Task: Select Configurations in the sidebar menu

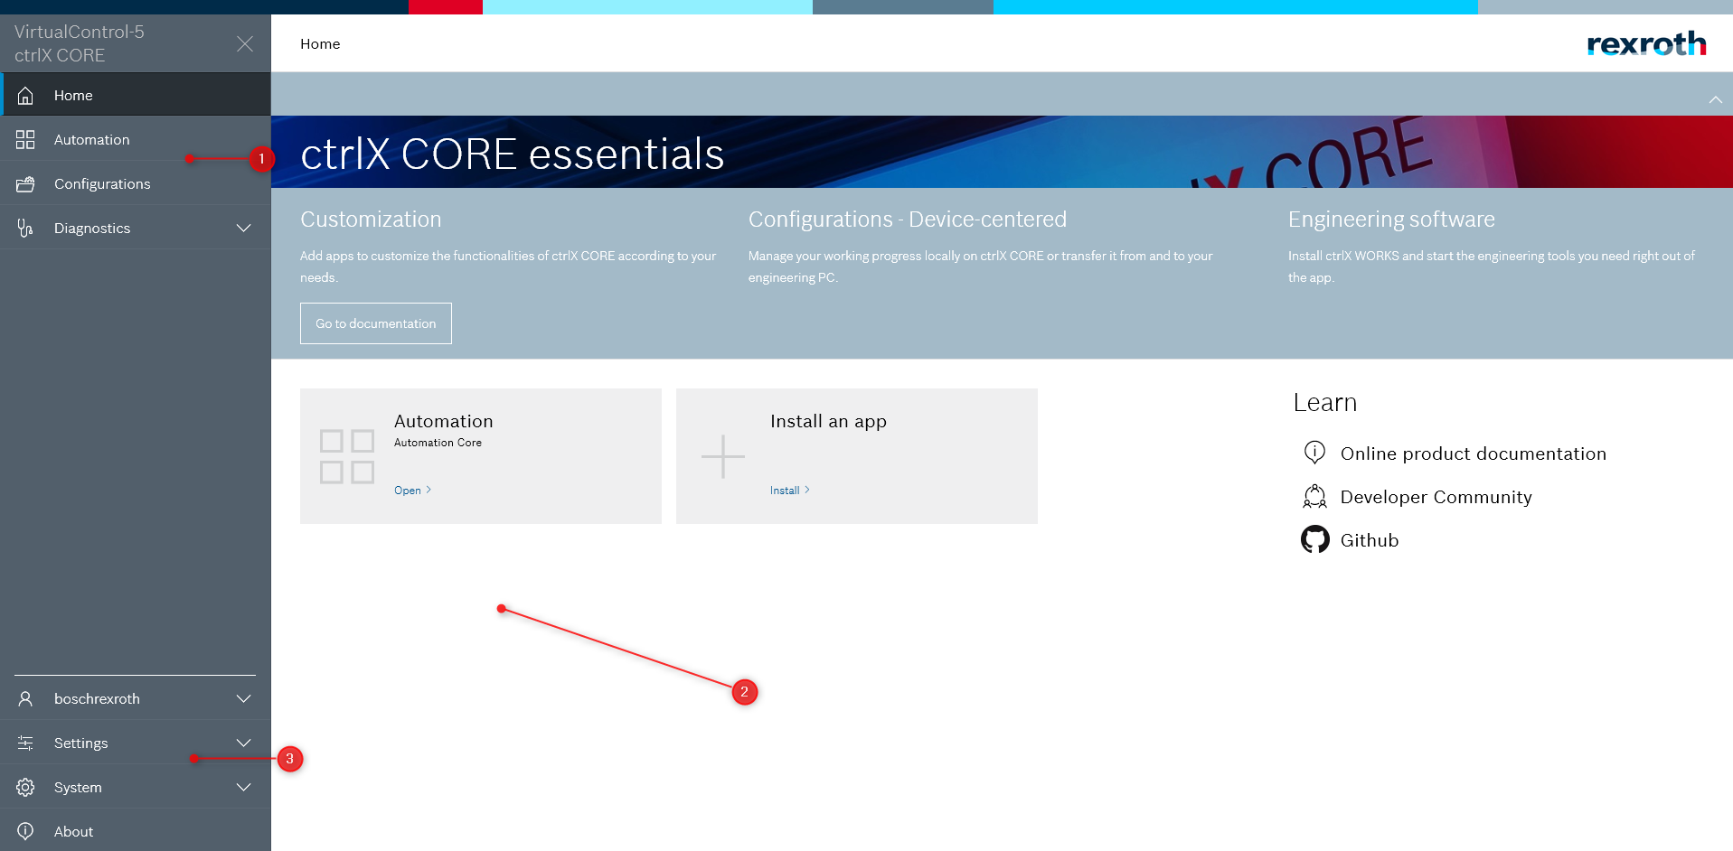Action: tap(102, 184)
